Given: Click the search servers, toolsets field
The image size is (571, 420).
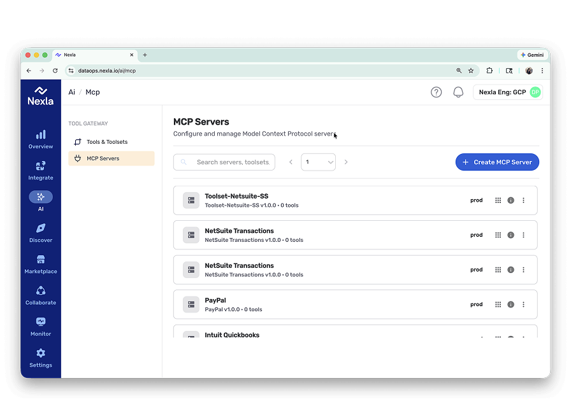Looking at the screenshot, I should (x=224, y=162).
